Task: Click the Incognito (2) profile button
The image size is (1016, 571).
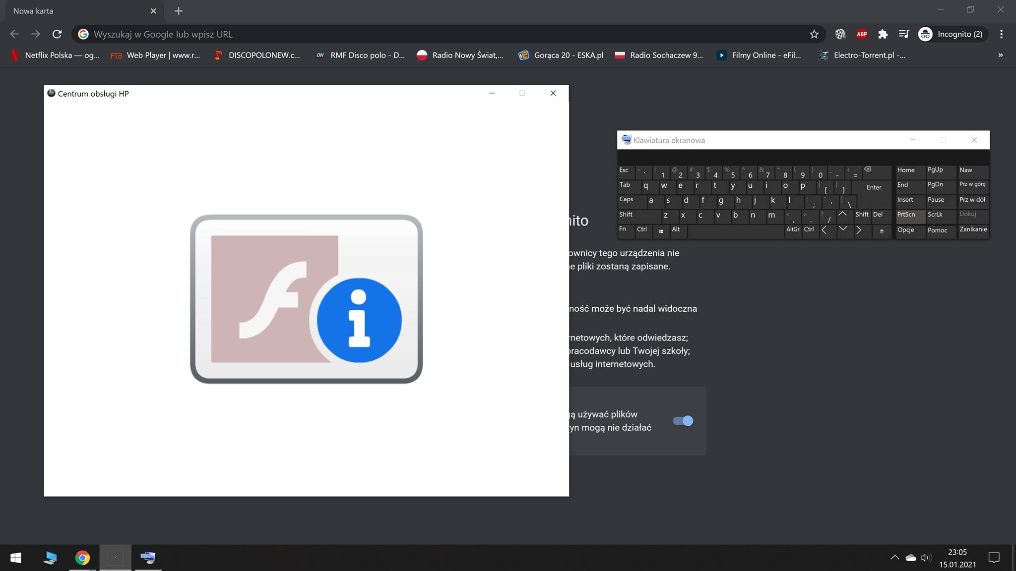Action: [x=951, y=34]
